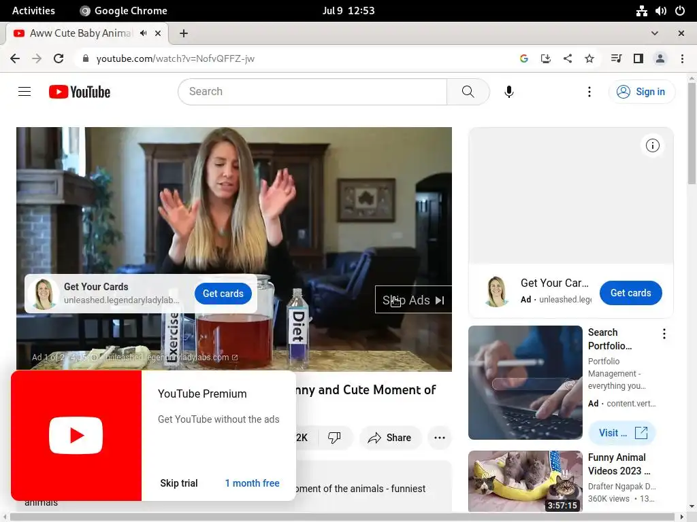Screen dimensions: 697x522
Task: Start voice search with microphone icon
Action: click(x=509, y=92)
